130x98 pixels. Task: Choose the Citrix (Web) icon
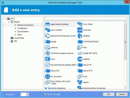pyautogui.click(x=80, y=24)
